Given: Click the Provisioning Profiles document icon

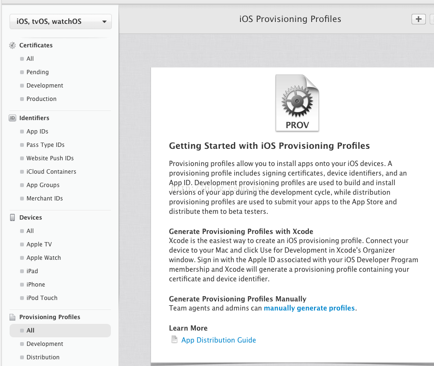Looking at the screenshot, I should coord(12,317).
